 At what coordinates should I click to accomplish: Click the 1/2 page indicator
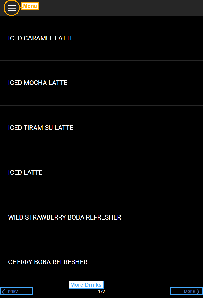(101, 292)
